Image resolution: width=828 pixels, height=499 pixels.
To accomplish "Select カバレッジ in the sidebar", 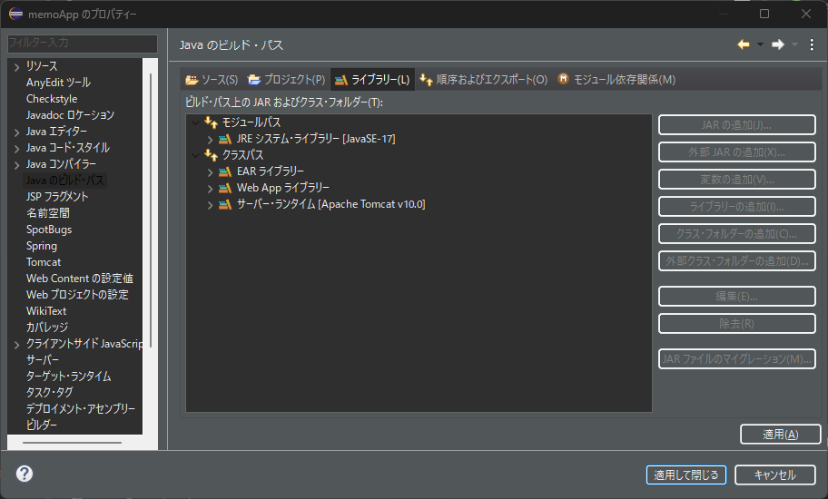I will [47, 328].
